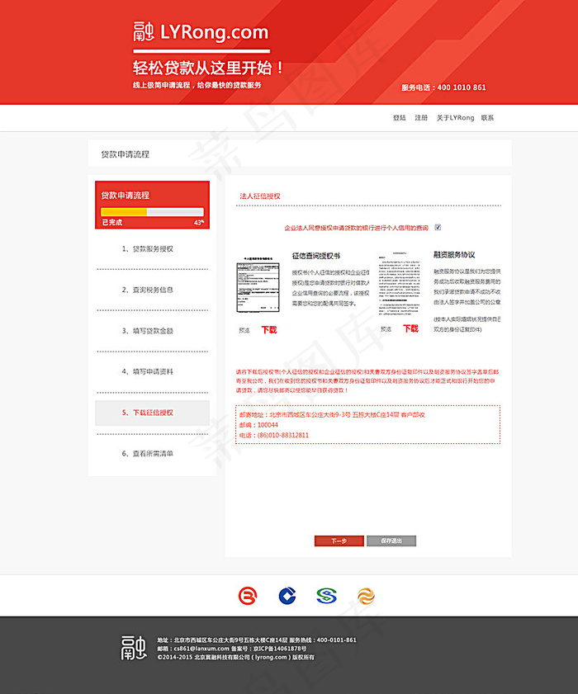Open the 关于LYRong menu item
The height and width of the screenshot is (694, 578).
coord(455,118)
